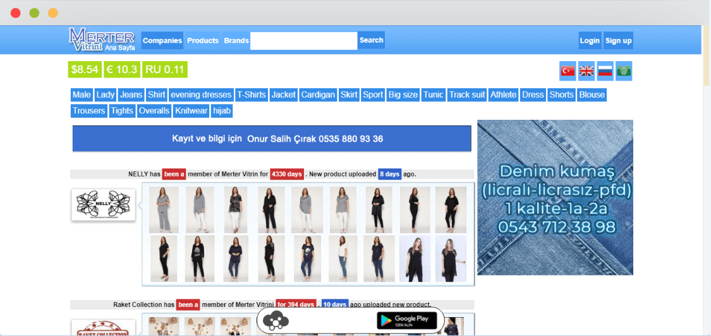711x336 pixels.
Task: Select the Dress category
Action: 533,95
